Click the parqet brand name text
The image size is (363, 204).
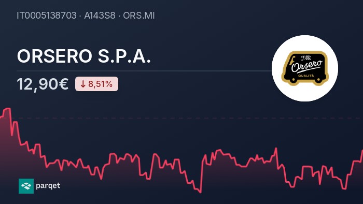48,186
